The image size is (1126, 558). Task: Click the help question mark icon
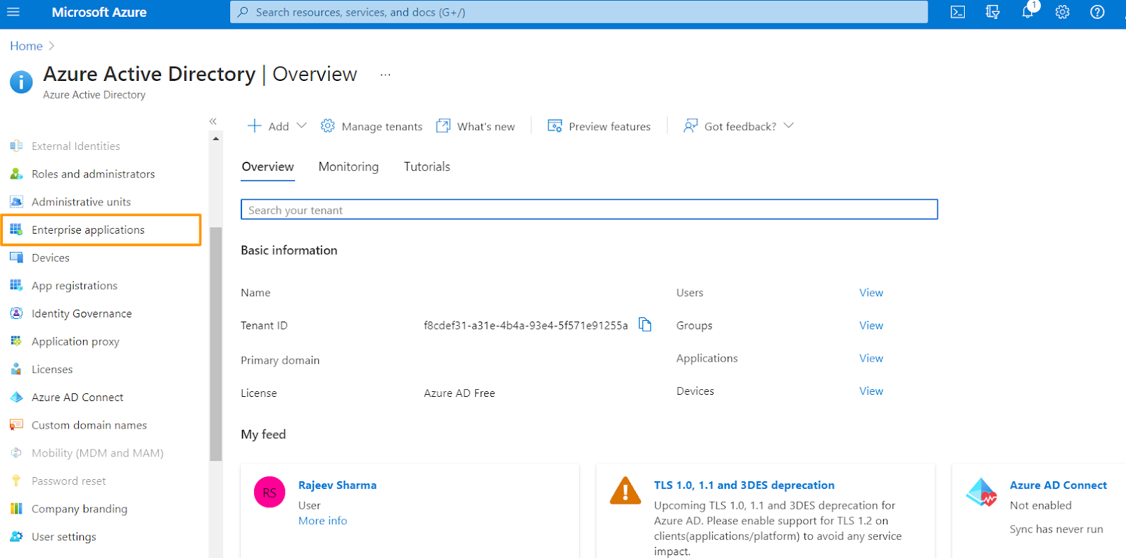(1097, 12)
